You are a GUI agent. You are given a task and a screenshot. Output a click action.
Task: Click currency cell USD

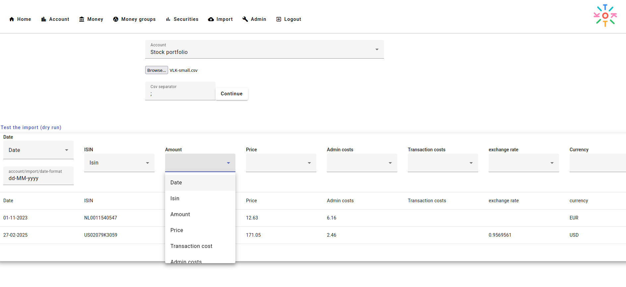click(574, 235)
